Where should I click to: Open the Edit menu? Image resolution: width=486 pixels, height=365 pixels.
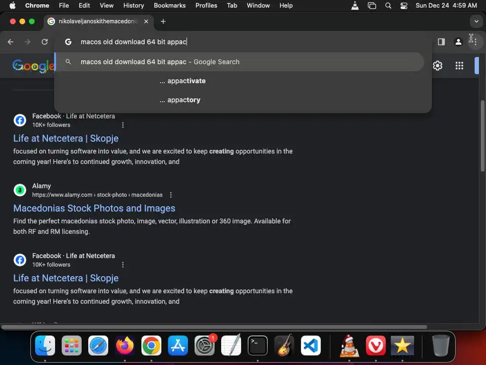click(84, 6)
